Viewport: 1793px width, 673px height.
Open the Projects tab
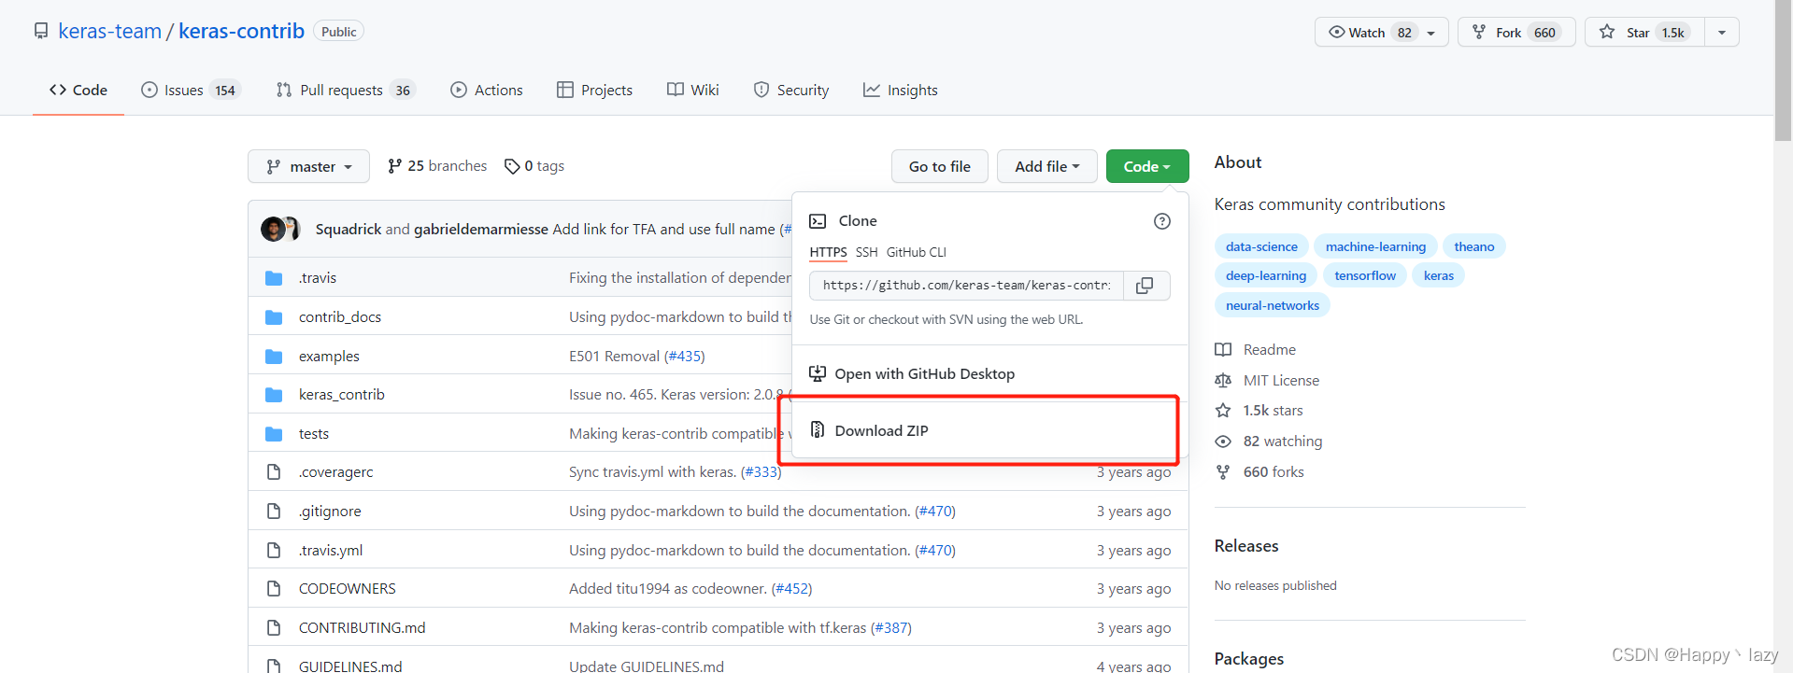tap(595, 91)
